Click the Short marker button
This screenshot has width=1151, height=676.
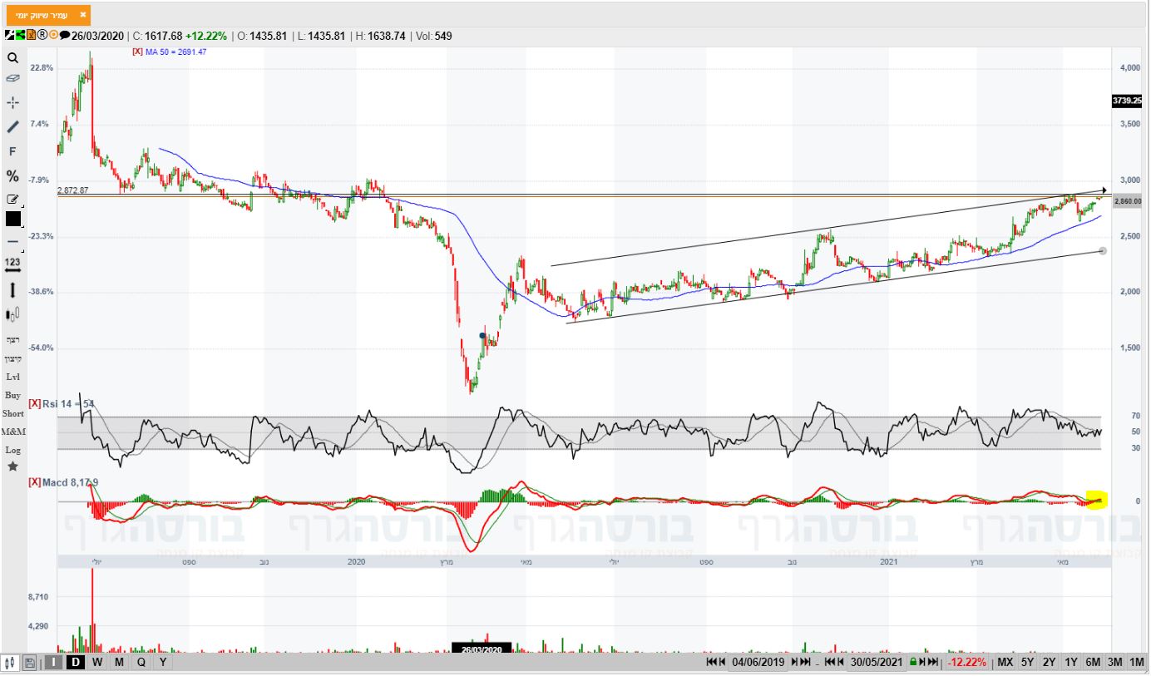13,413
